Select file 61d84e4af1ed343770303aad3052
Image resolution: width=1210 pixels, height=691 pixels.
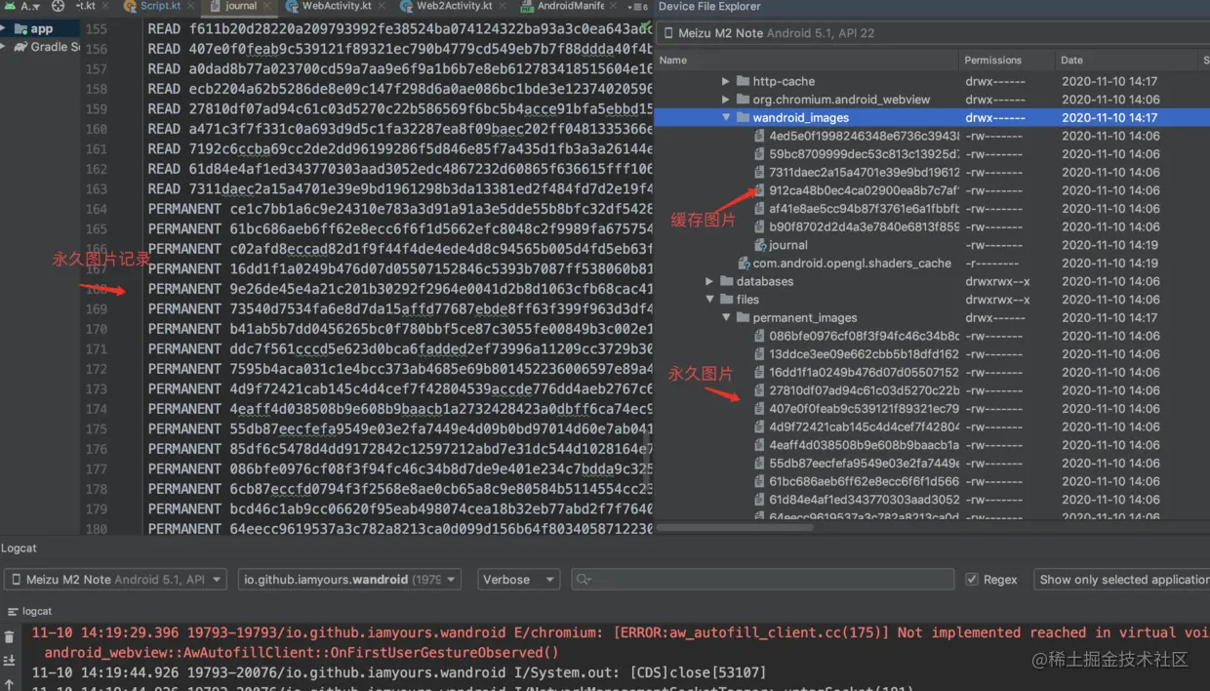(864, 500)
